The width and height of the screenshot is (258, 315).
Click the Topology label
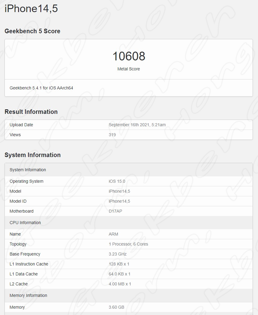click(x=18, y=244)
